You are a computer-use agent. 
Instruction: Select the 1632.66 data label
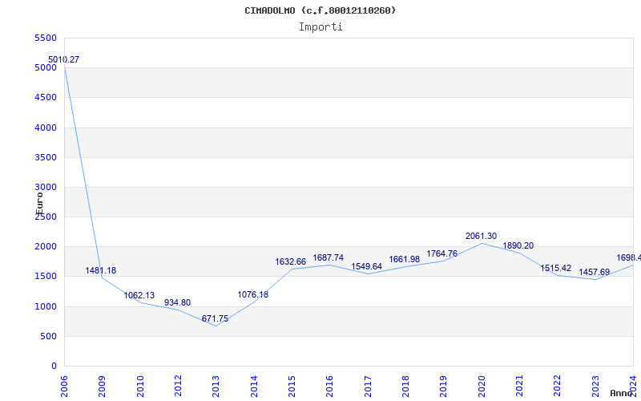coord(291,262)
